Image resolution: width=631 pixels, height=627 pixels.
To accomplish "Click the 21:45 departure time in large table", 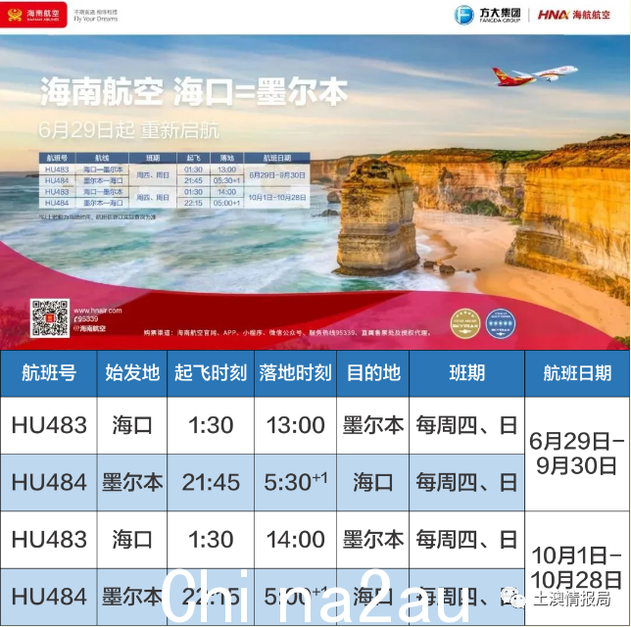I will point(211,482).
